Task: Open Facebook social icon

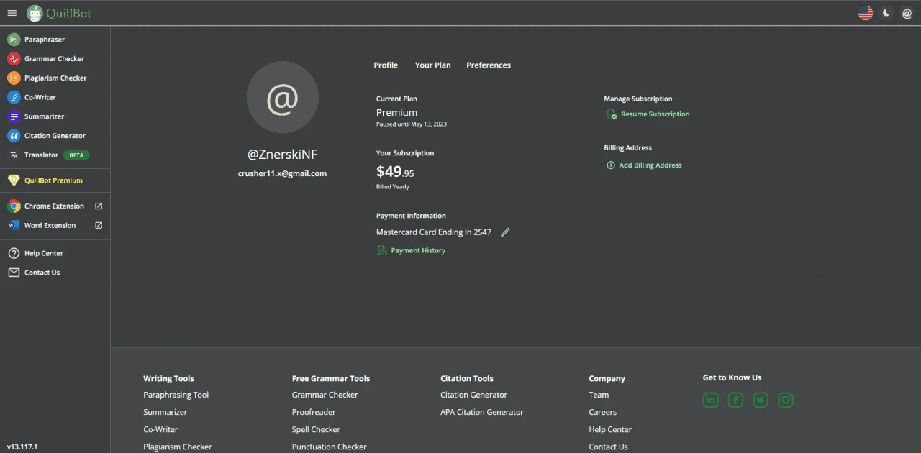Action: click(735, 401)
